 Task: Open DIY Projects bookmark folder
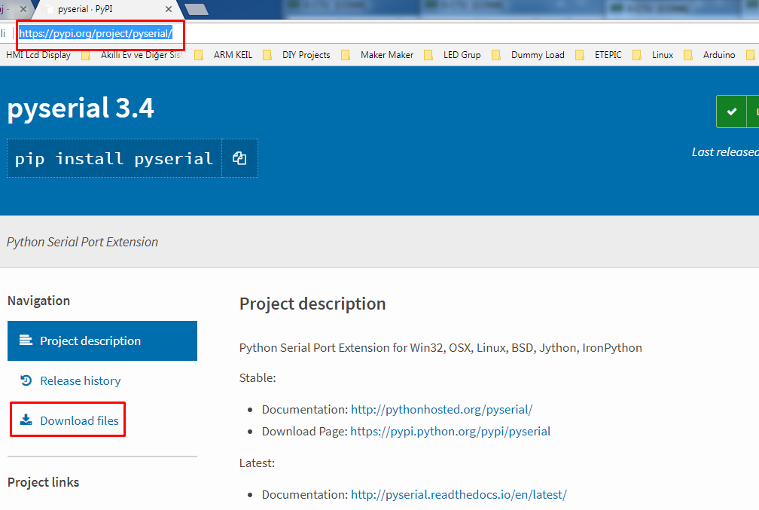pyautogui.click(x=306, y=55)
